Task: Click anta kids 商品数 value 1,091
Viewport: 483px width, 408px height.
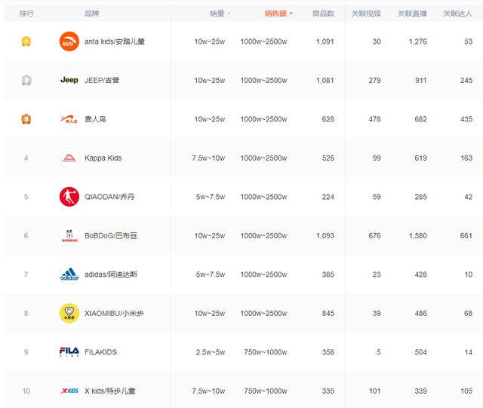Action: (x=325, y=41)
